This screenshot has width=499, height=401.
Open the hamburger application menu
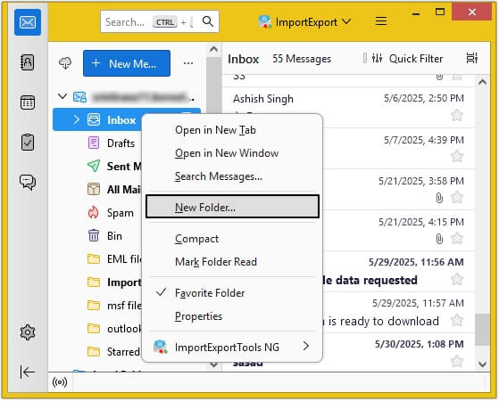coord(381,21)
